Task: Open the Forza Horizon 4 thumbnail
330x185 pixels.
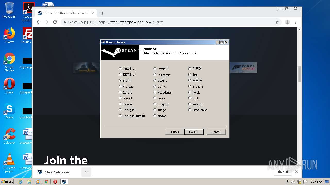Action: (243, 68)
